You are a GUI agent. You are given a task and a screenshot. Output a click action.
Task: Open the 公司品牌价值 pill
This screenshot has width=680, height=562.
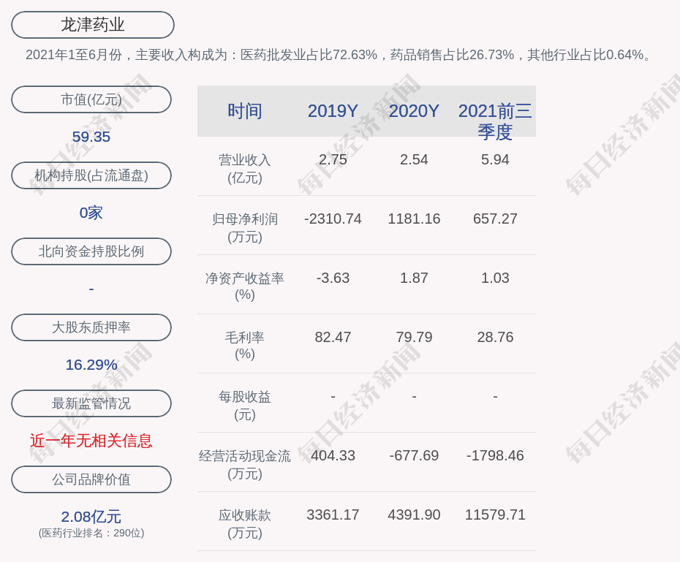point(91,479)
